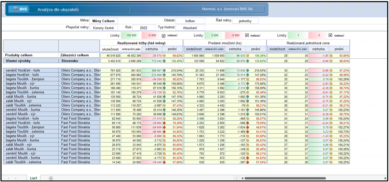Screen dimensions: 389x182
Task: Toggle rostoucí checkbox for Realizované tržby limits
Action: 164,36
